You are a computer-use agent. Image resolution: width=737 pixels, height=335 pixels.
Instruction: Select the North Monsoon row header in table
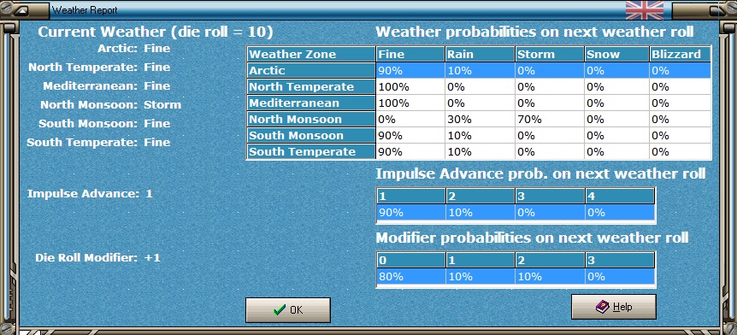[x=311, y=119]
